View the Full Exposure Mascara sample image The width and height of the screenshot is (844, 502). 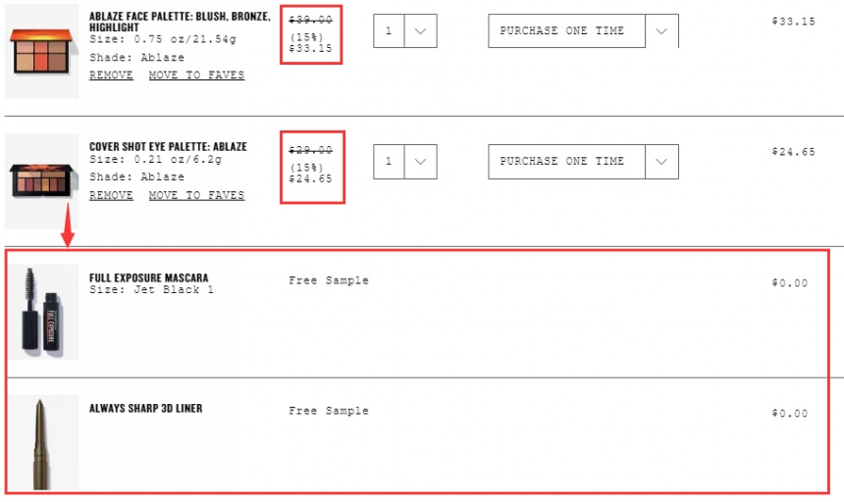[x=43, y=312]
